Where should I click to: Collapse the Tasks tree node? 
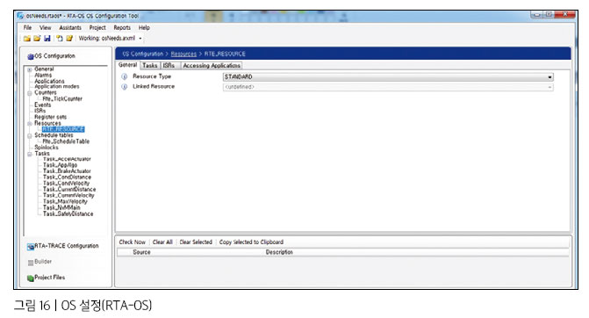point(30,154)
